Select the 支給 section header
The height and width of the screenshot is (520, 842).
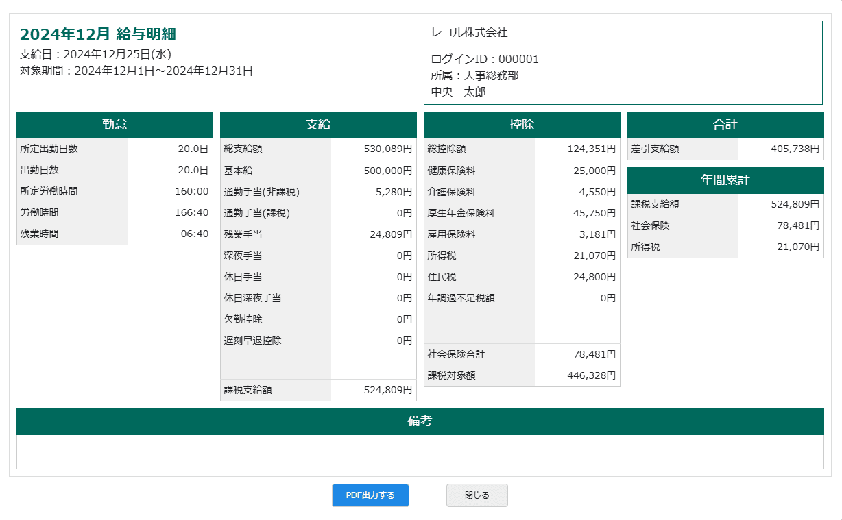click(x=318, y=124)
